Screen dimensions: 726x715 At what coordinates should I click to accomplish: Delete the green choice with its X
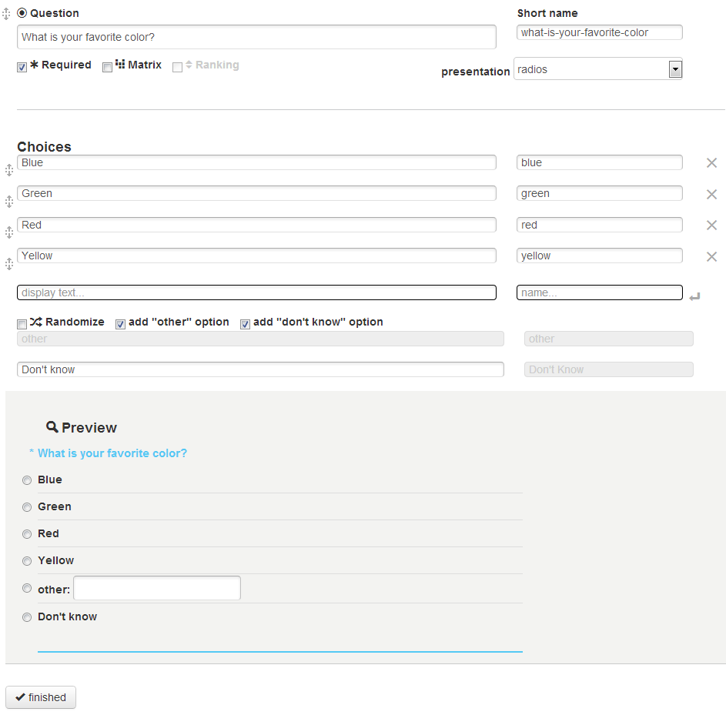pyautogui.click(x=711, y=195)
